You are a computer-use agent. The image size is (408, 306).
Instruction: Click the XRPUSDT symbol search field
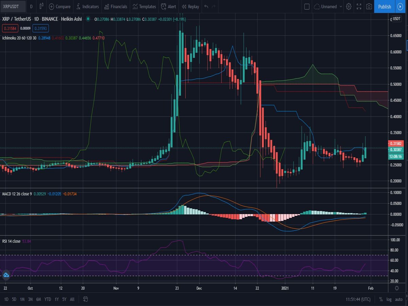coord(13,6)
